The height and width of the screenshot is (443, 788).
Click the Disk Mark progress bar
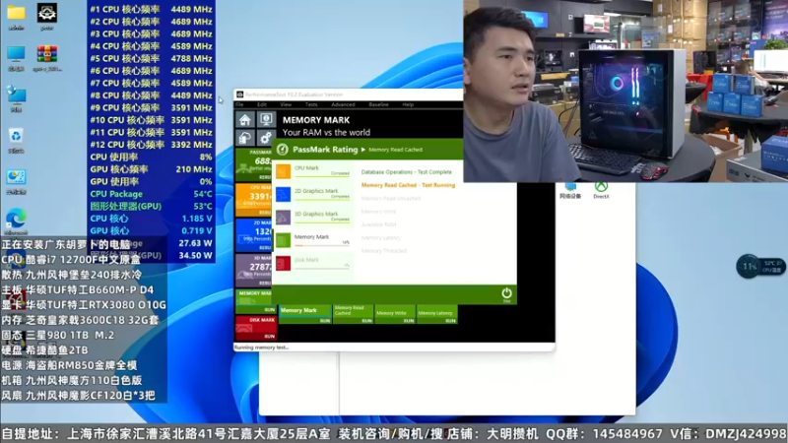322,269
